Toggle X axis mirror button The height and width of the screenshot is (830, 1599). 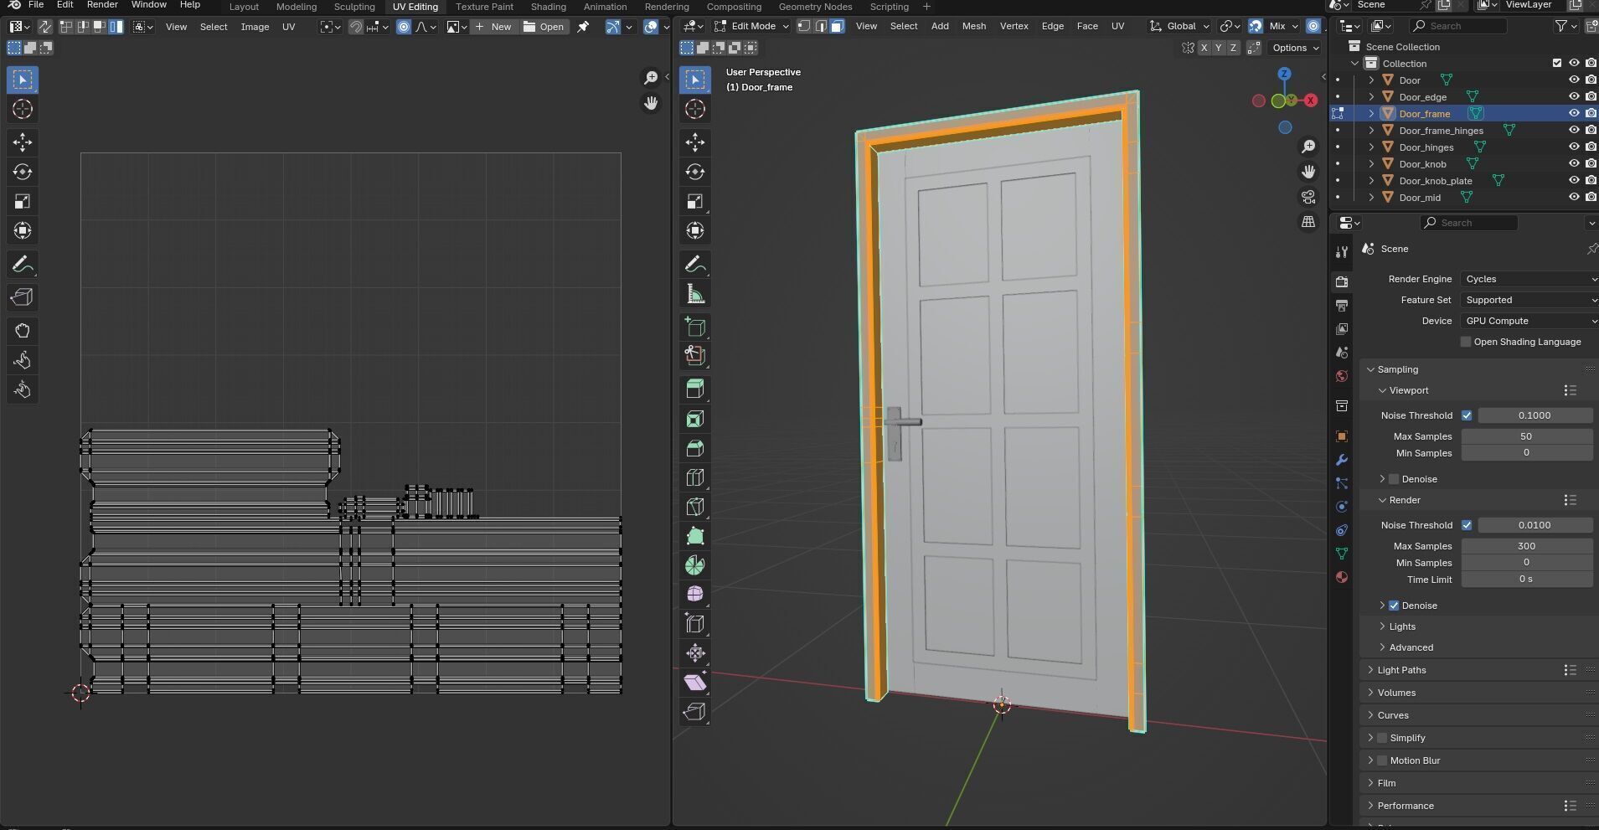(1204, 48)
